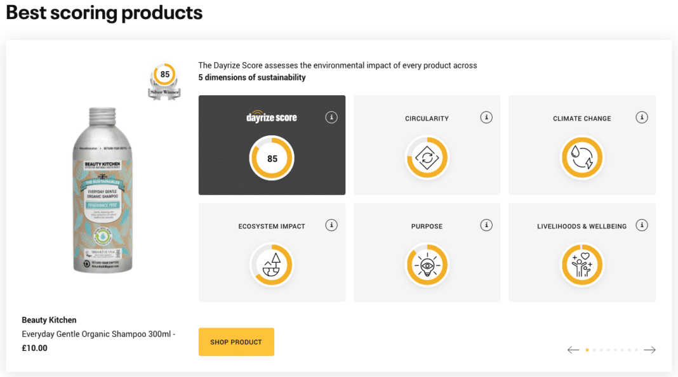Click the CIRCULARITY card label

coord(427,119)
